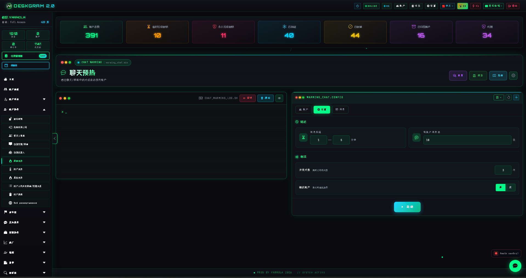Click the banned accounts card showing 44
Viewport: 526px width, 278px height.
pyautogui.click(x=355, y=32)
